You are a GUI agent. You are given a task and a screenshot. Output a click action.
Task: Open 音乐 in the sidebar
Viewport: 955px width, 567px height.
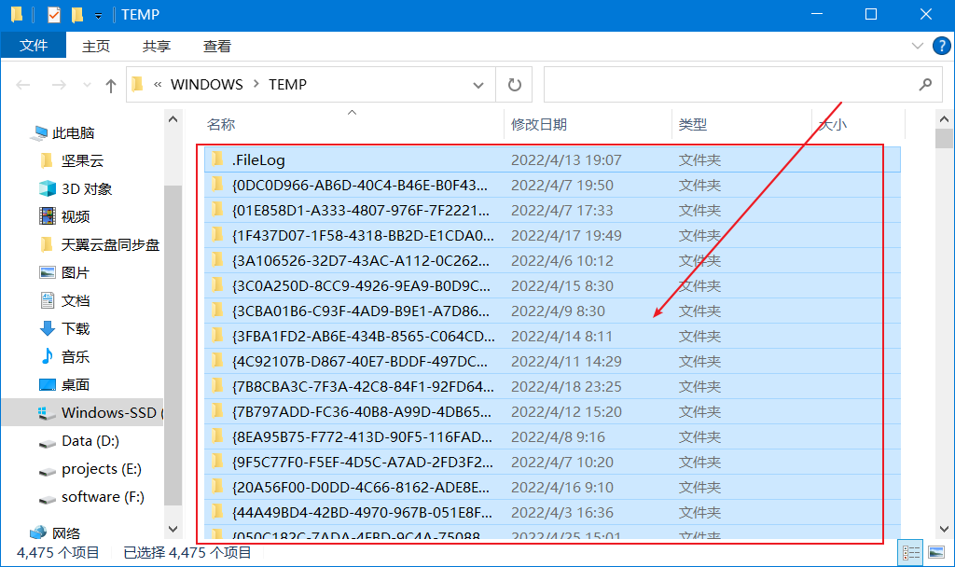point(76,357)
